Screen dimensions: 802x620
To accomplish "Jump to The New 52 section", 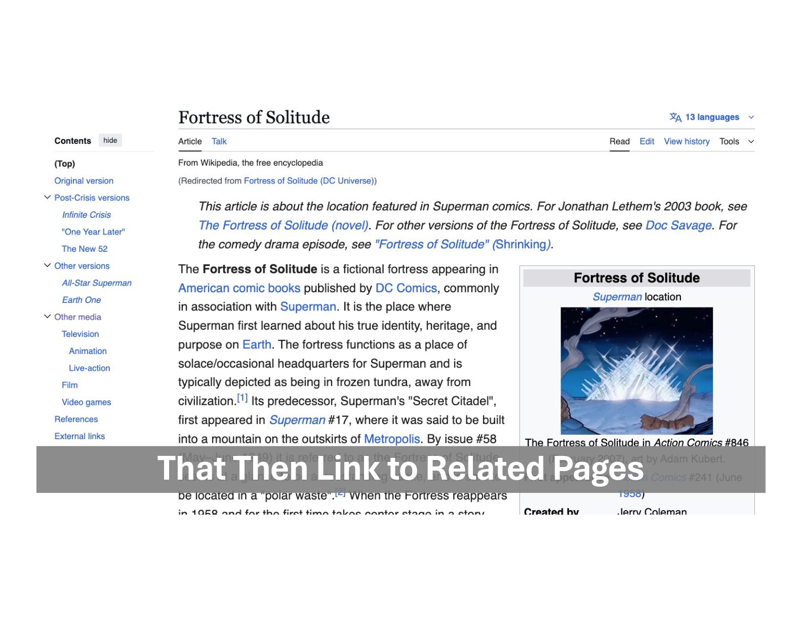I will coord(85,249).
